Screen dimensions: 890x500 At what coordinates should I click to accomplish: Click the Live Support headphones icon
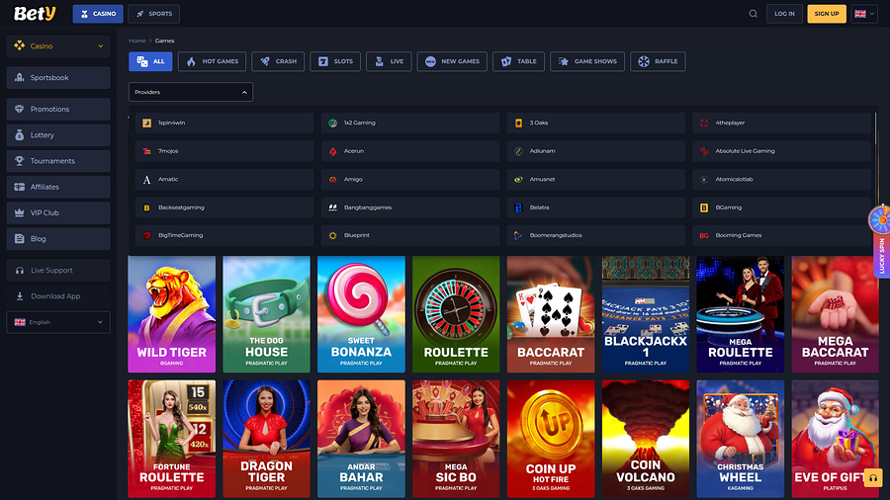point(20,271)
